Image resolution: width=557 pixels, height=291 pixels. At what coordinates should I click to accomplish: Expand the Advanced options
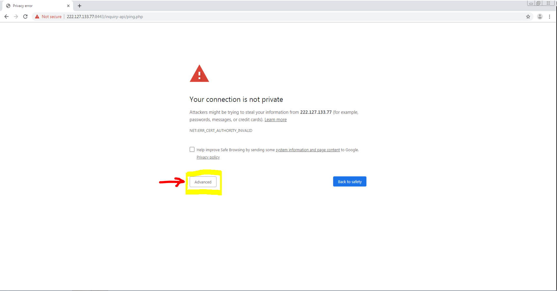(x=203, y=182)
